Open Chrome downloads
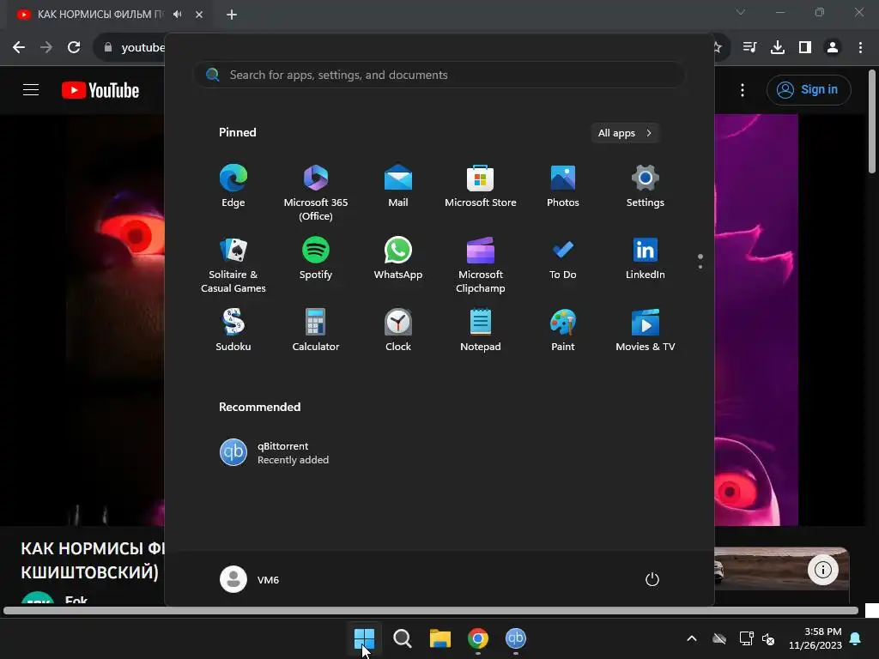 [778, 47]
